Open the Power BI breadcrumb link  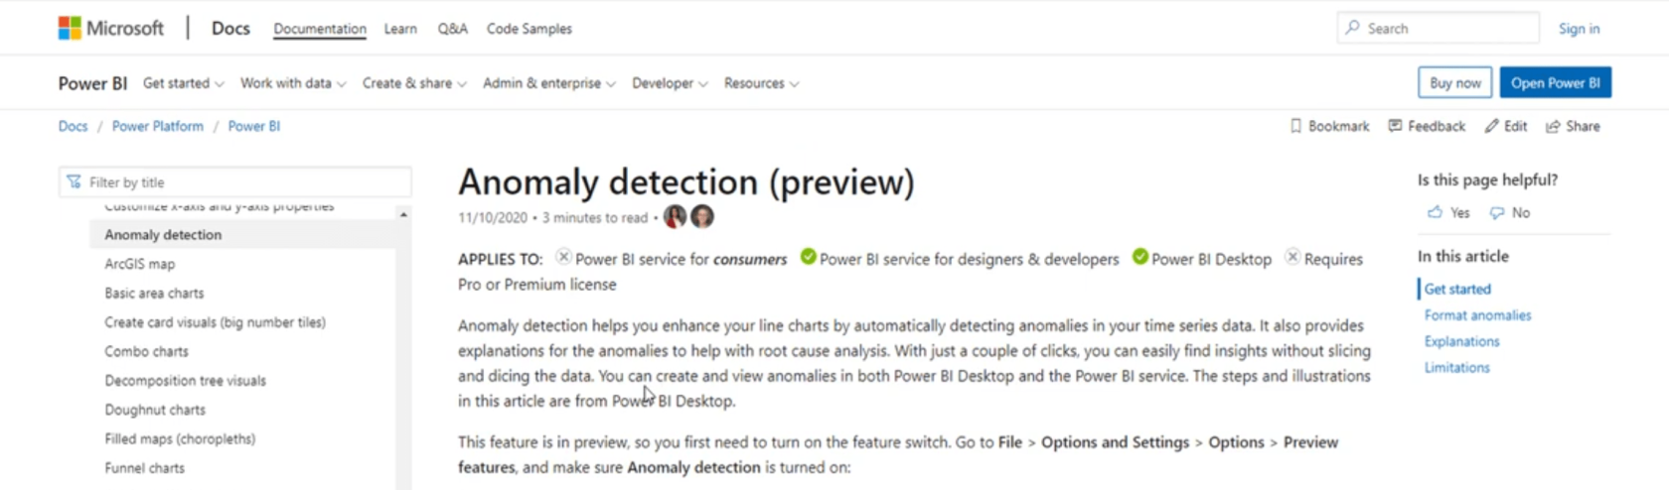tap(254, 126)
